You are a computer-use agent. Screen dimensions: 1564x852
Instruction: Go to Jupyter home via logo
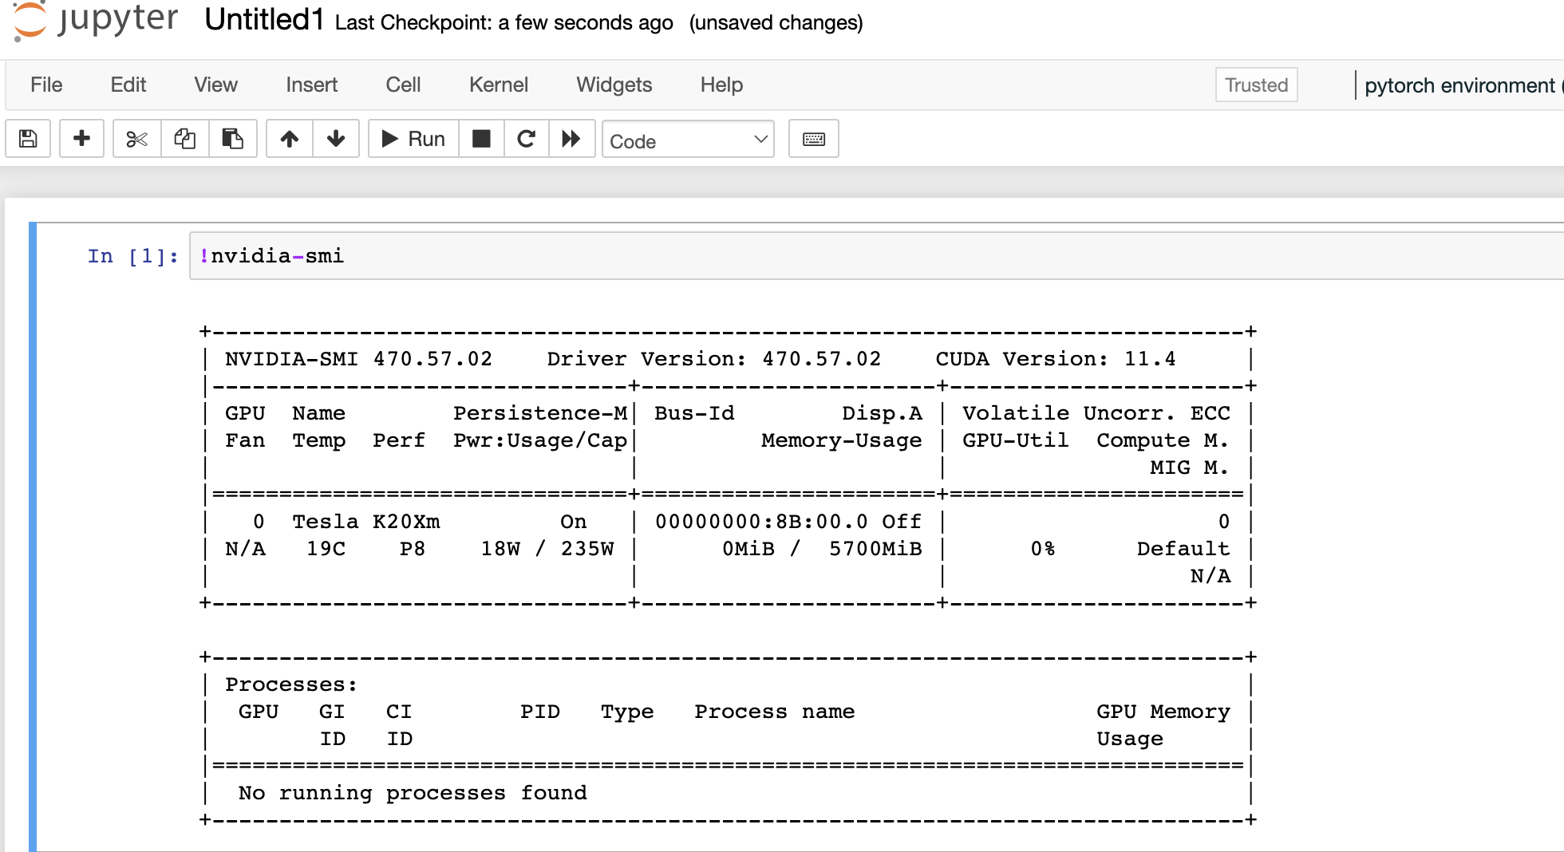(97, 21)
